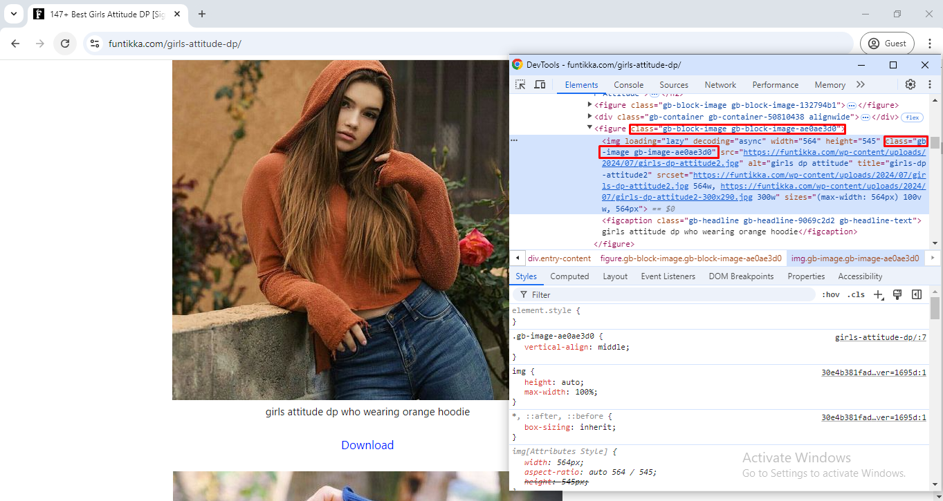Go back in the browser
The image size is (943, 501).
[x=15, y=43]
